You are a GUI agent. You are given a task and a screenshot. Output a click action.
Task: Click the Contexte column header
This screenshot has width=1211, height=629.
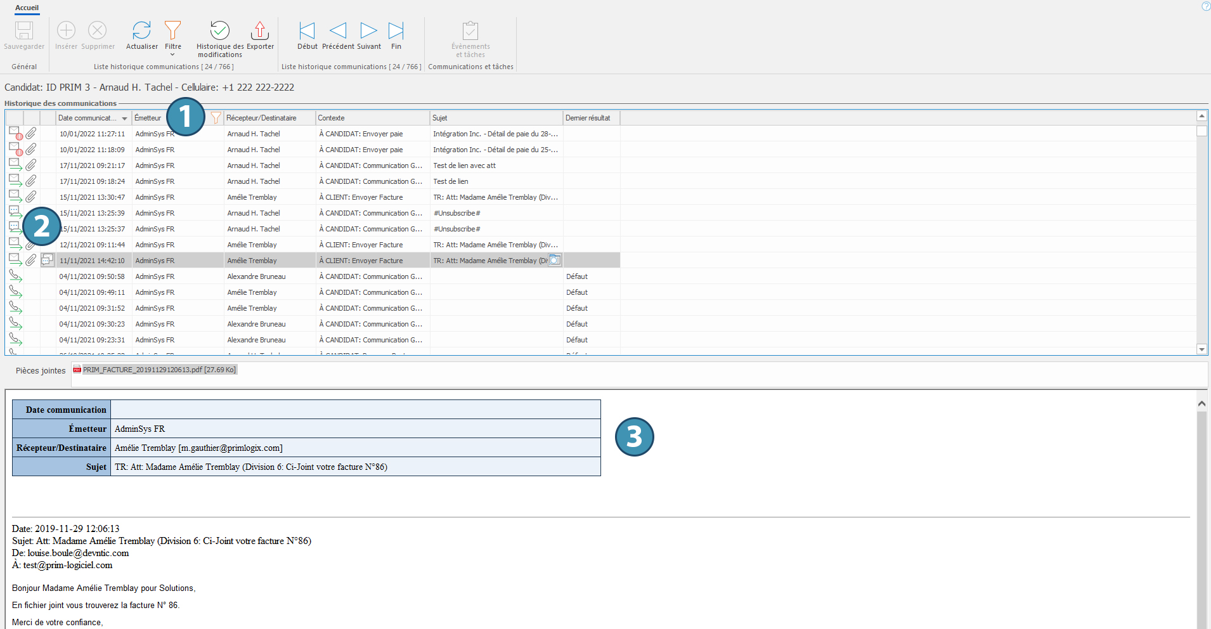click(372, 118)
